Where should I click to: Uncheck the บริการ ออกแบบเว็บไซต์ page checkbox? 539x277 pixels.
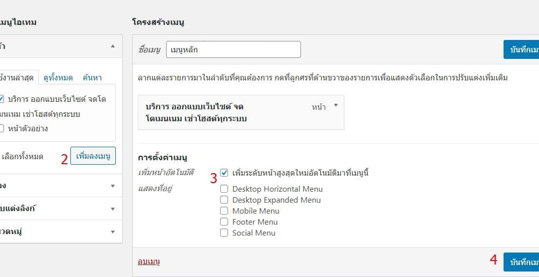pos(1,99)
